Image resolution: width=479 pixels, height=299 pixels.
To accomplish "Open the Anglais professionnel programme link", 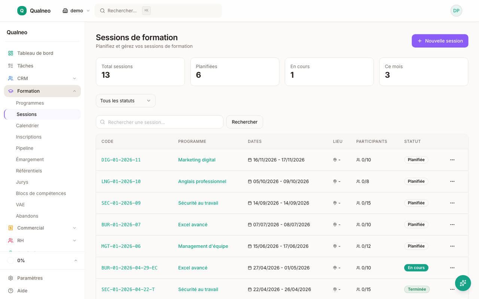I will (x=202, y=182).
